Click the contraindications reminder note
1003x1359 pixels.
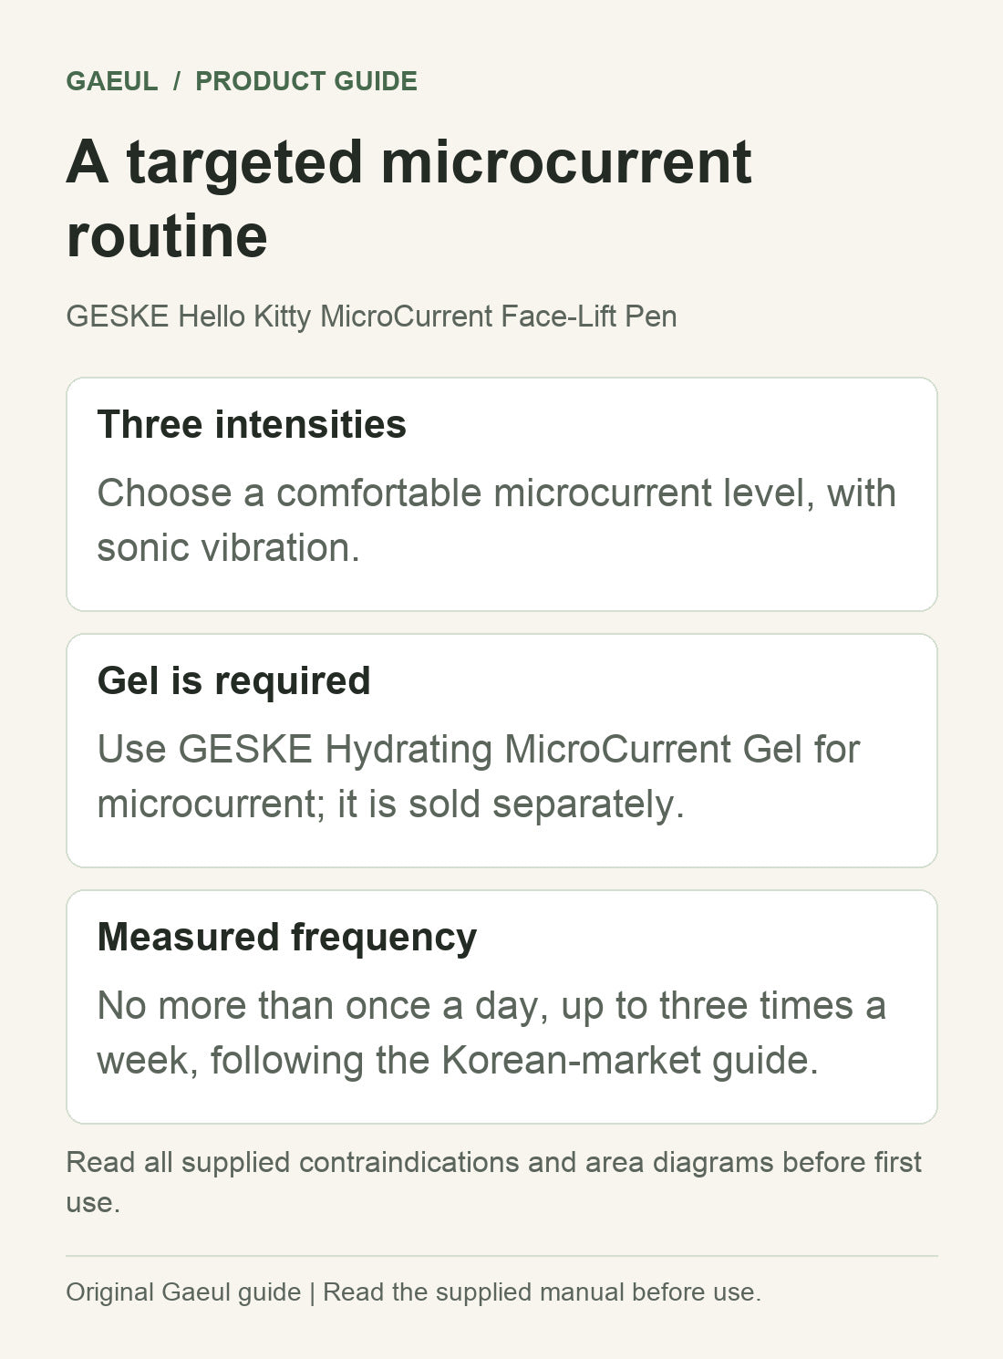coord(493,1182)
